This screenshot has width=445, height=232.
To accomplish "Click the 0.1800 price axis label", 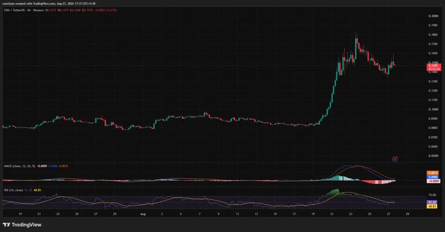I will (x=433, y=35).
